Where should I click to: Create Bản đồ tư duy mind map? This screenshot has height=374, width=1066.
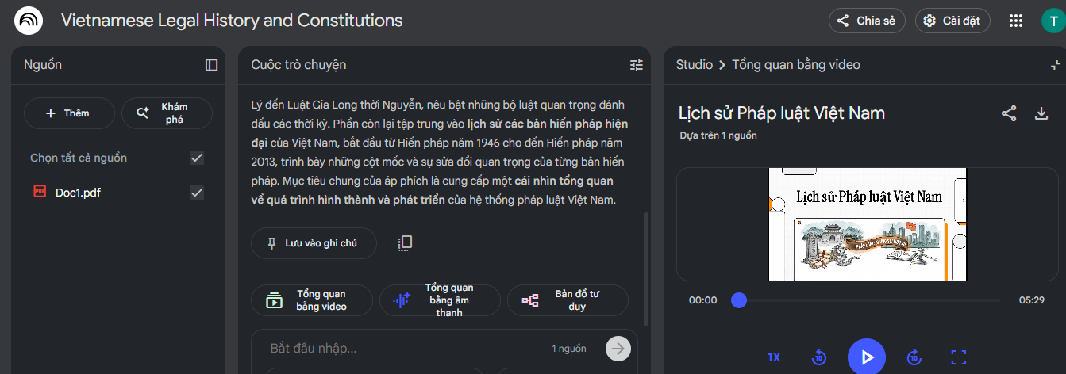tap(567, 300)
